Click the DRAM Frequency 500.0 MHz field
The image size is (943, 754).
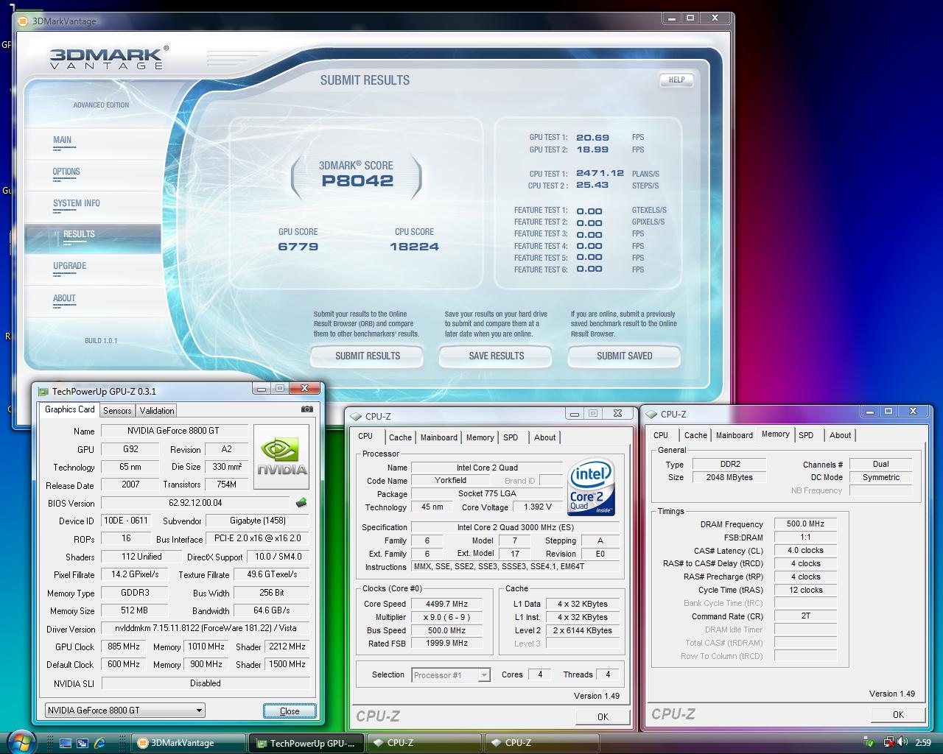[805, 524]
